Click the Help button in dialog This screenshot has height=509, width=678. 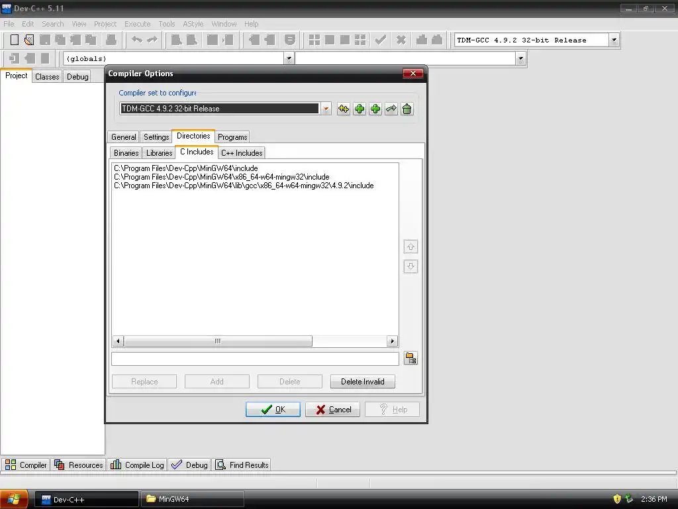click(392, 410)
